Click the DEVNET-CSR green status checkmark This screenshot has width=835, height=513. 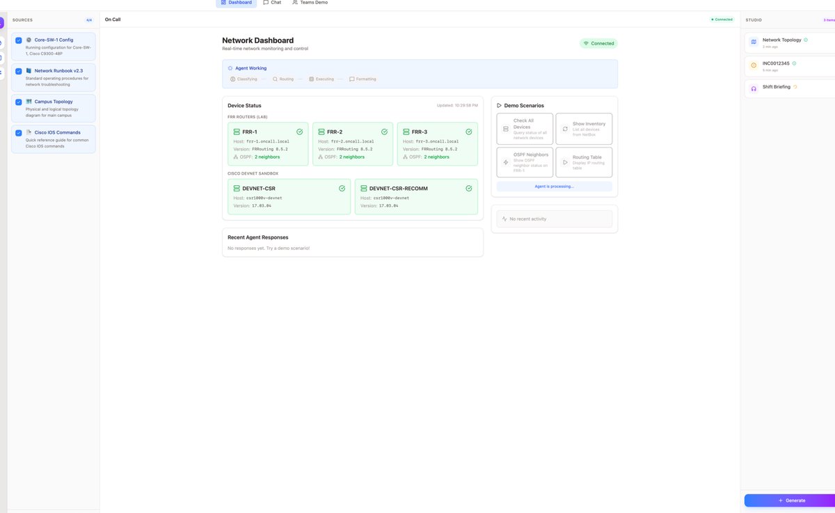pos(342,188)
